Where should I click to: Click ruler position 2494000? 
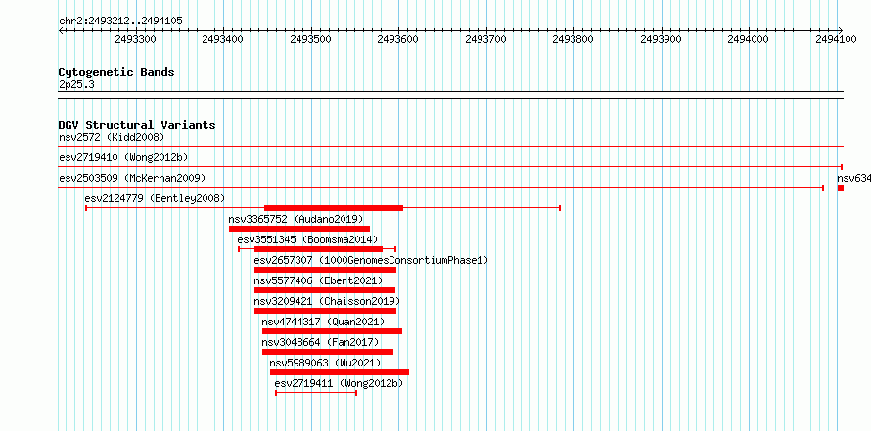coord(749,39)
